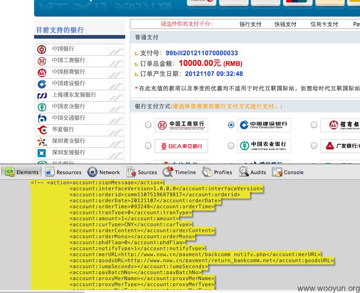Click the account:orderid source line
Viewport: 360px width, 293px height.
coord(155,195)
